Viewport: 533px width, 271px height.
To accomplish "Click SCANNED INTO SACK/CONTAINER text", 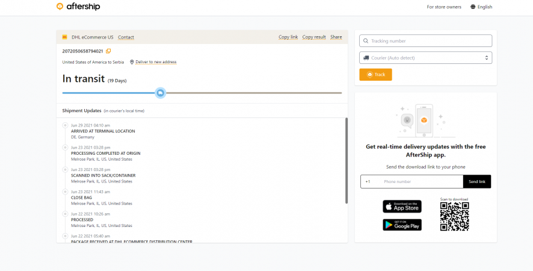I will [103, 175].
